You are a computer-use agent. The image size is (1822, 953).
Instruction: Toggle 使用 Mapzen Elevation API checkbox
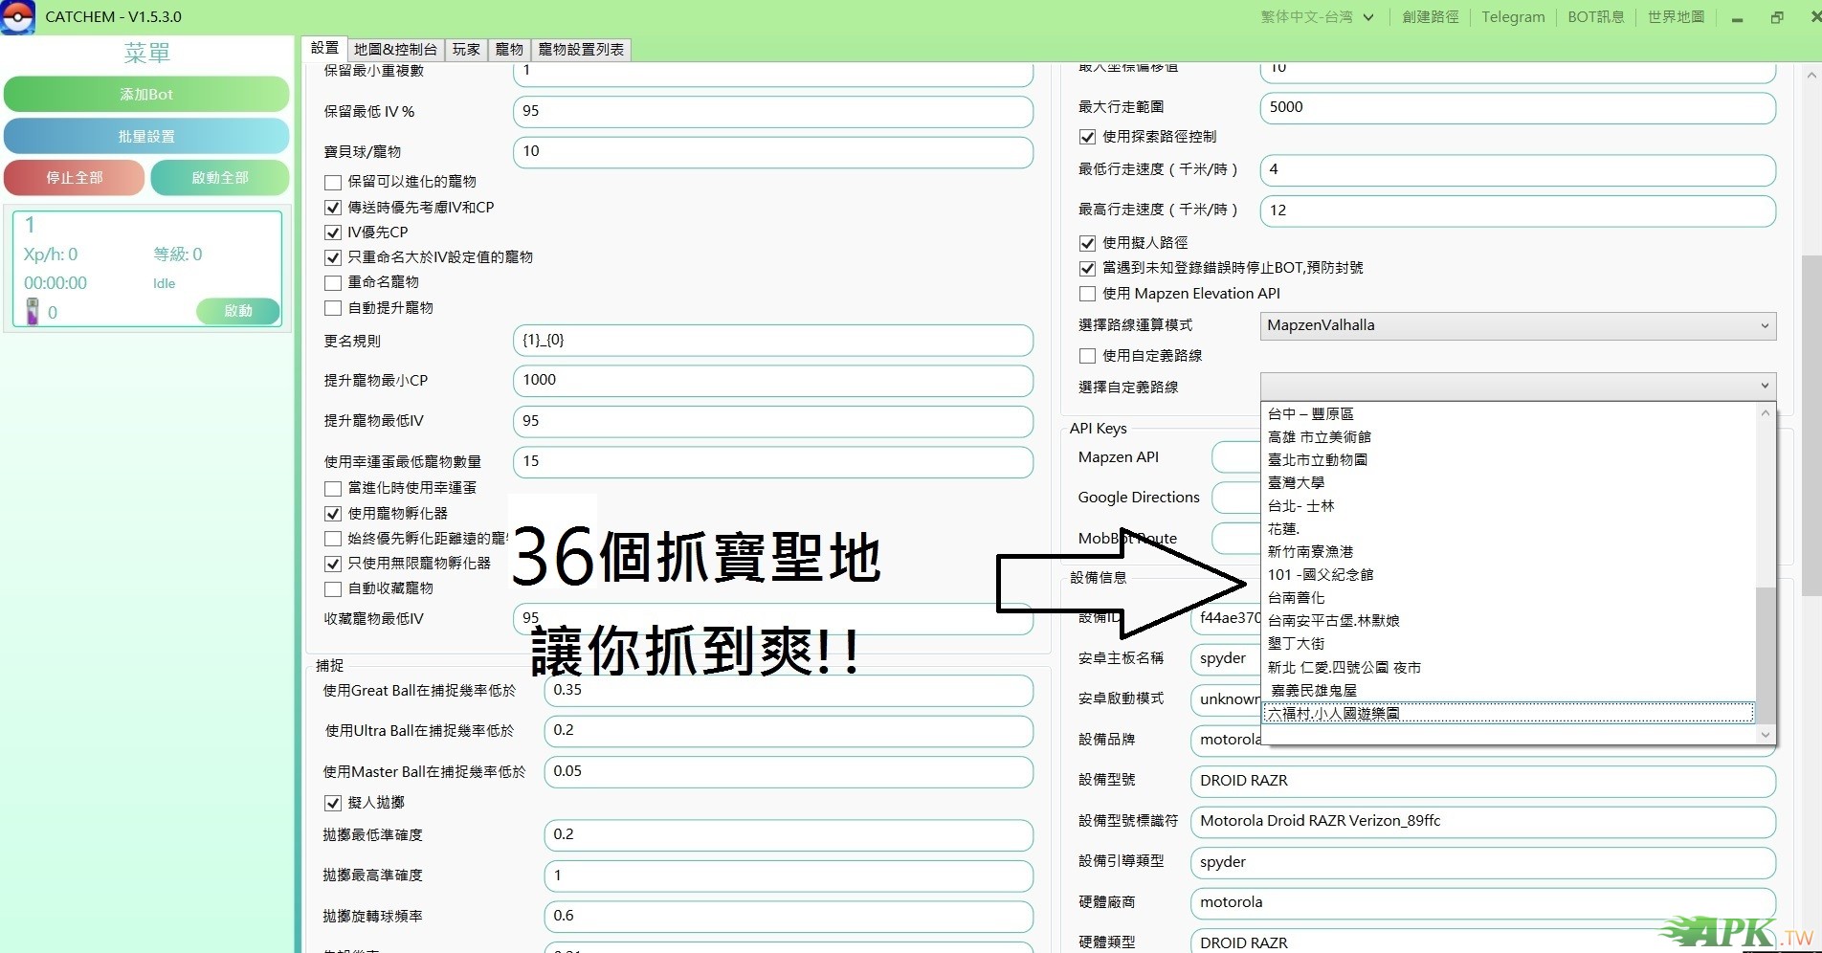[x=1087, y=294]
